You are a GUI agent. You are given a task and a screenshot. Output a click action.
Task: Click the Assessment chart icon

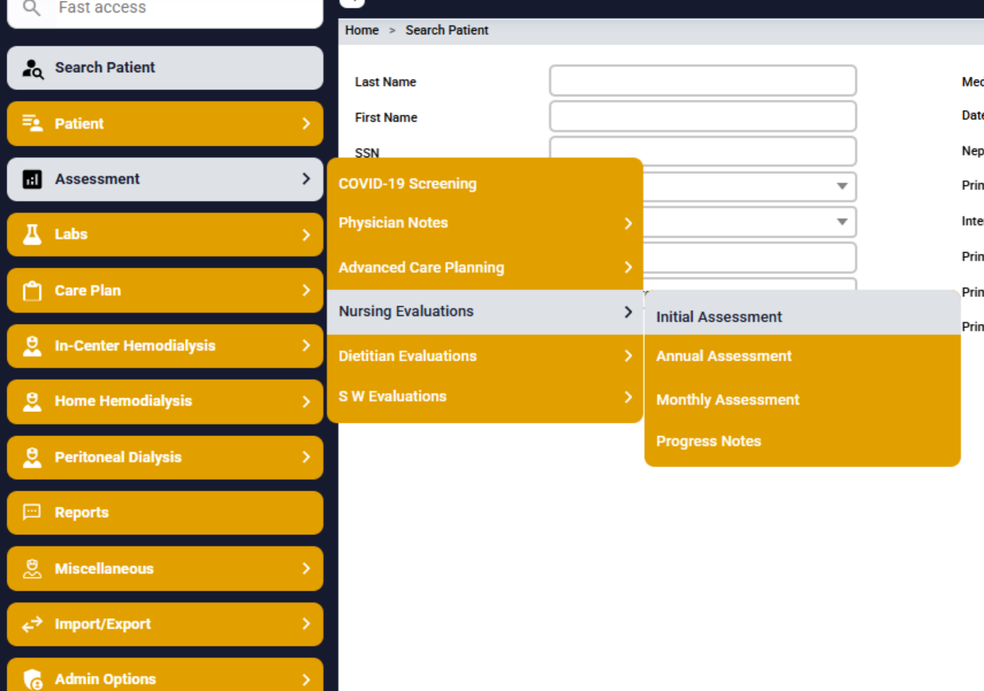click(32, 179)
